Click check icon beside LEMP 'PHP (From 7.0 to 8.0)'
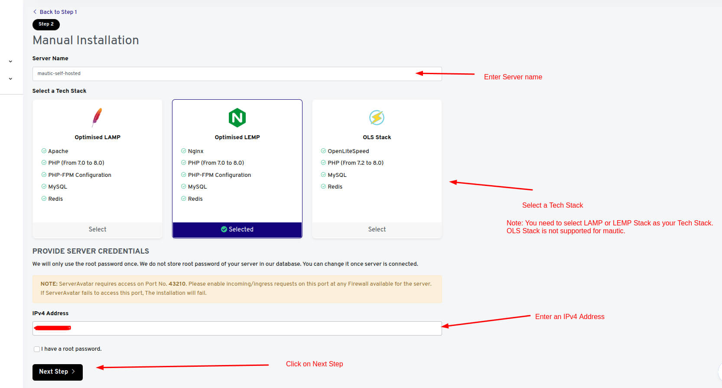722x388 pixels. [184, 163]
